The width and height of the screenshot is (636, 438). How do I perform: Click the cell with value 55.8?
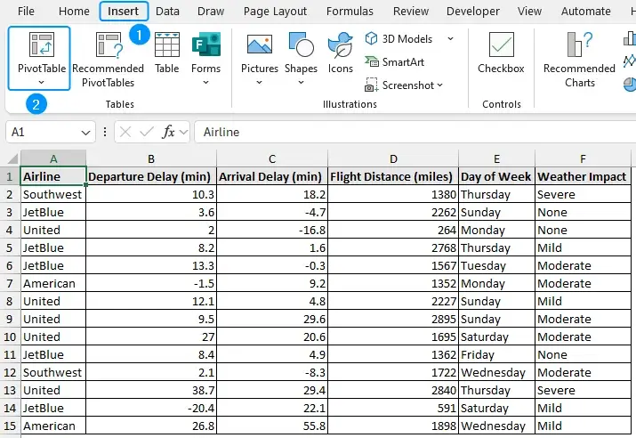272,426
